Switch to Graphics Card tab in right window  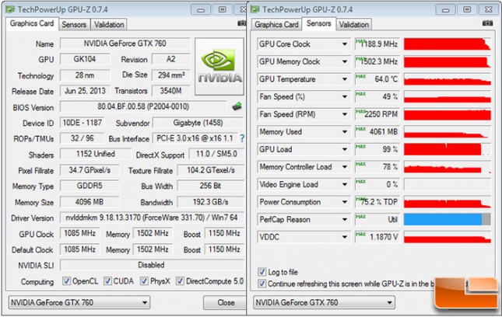276,25
